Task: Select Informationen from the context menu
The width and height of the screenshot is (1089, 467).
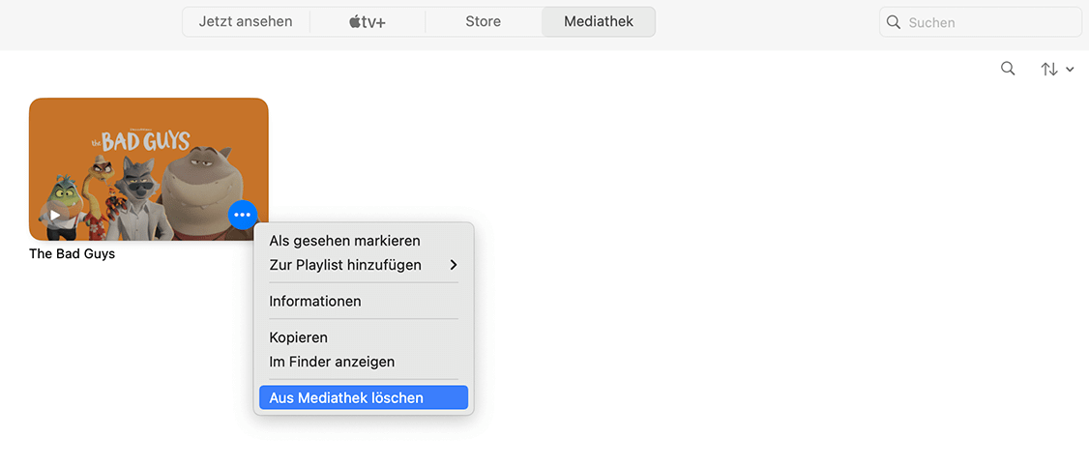Action: click(315, 302)
